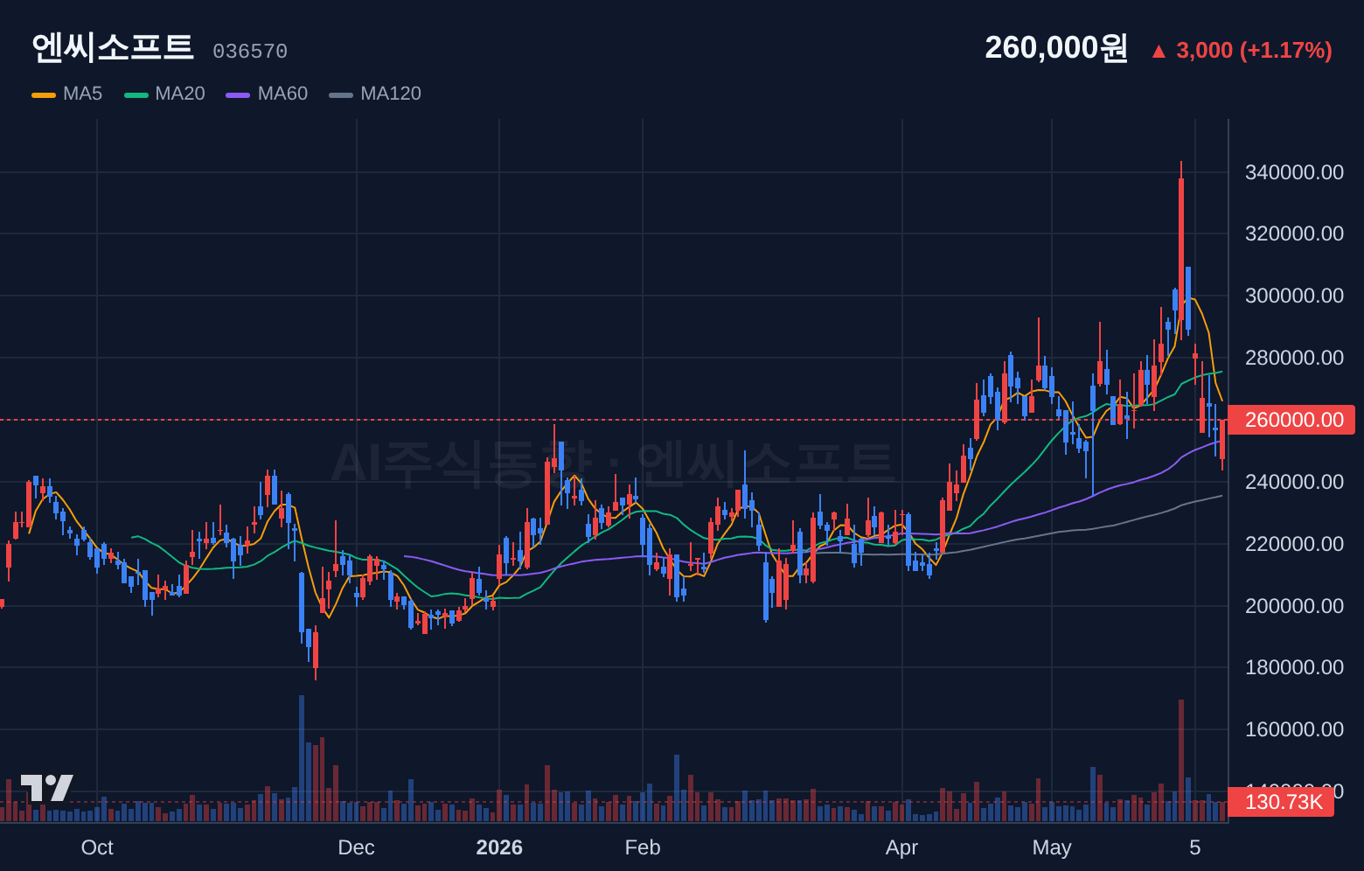Click the tallest red volume bar
Image resolution: width=1364 pixels, height=871 pixels.
1181,760
